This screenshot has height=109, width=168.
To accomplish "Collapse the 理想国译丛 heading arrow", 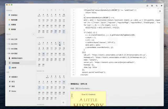I will (69, 84).
